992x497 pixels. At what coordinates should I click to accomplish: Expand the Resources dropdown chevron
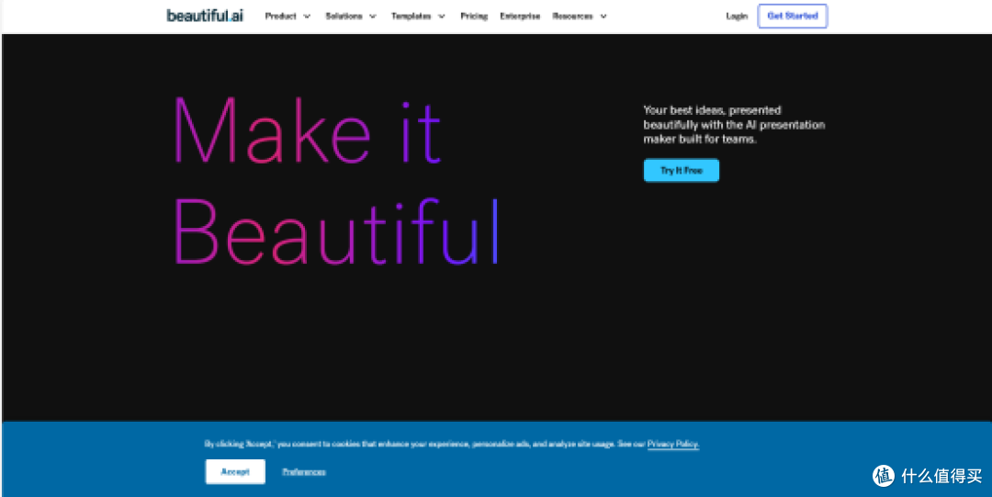(x=603, y=17)
